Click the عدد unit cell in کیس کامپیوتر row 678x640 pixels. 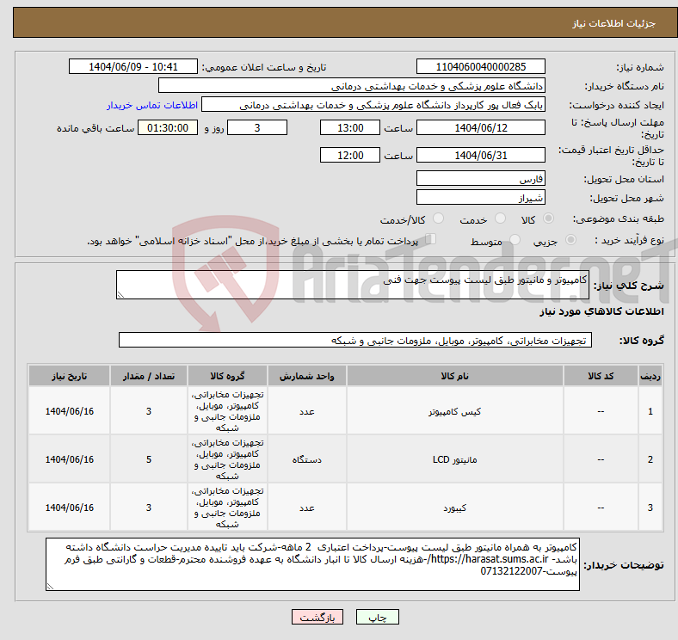306,411
